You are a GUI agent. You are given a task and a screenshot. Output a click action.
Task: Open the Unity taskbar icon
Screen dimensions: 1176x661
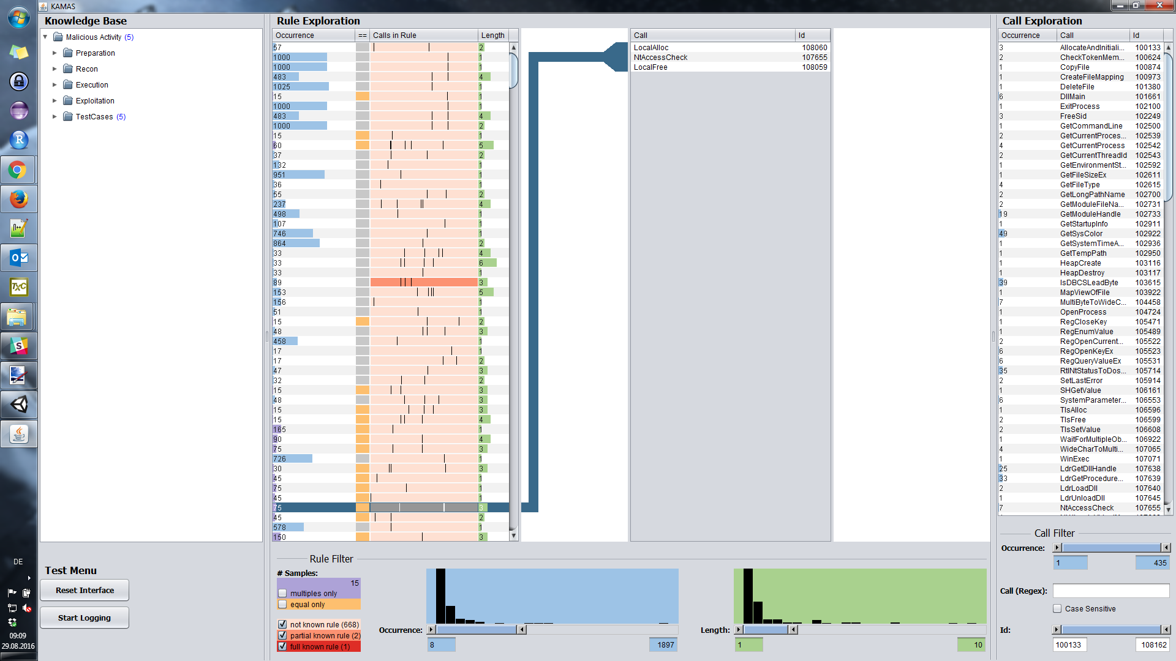[x=18, y=405]
